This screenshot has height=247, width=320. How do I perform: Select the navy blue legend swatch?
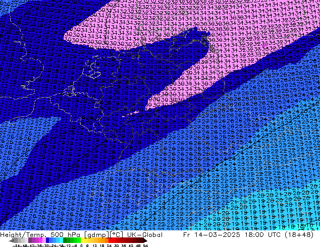[x=47, y=240]
